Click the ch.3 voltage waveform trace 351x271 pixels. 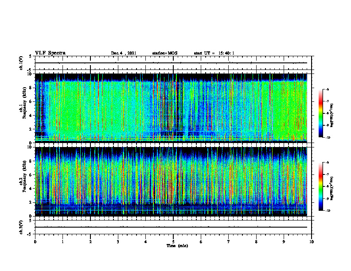pos(171,227)
